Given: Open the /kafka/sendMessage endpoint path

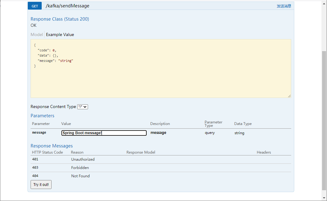Looking at the screenshot, I should pos(67,6).
